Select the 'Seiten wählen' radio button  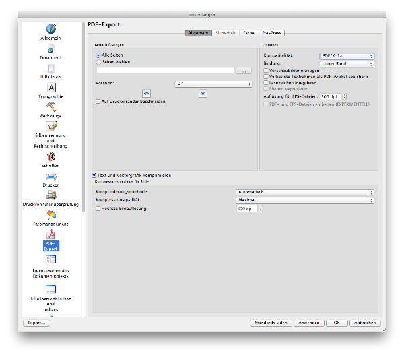[98, 61]
